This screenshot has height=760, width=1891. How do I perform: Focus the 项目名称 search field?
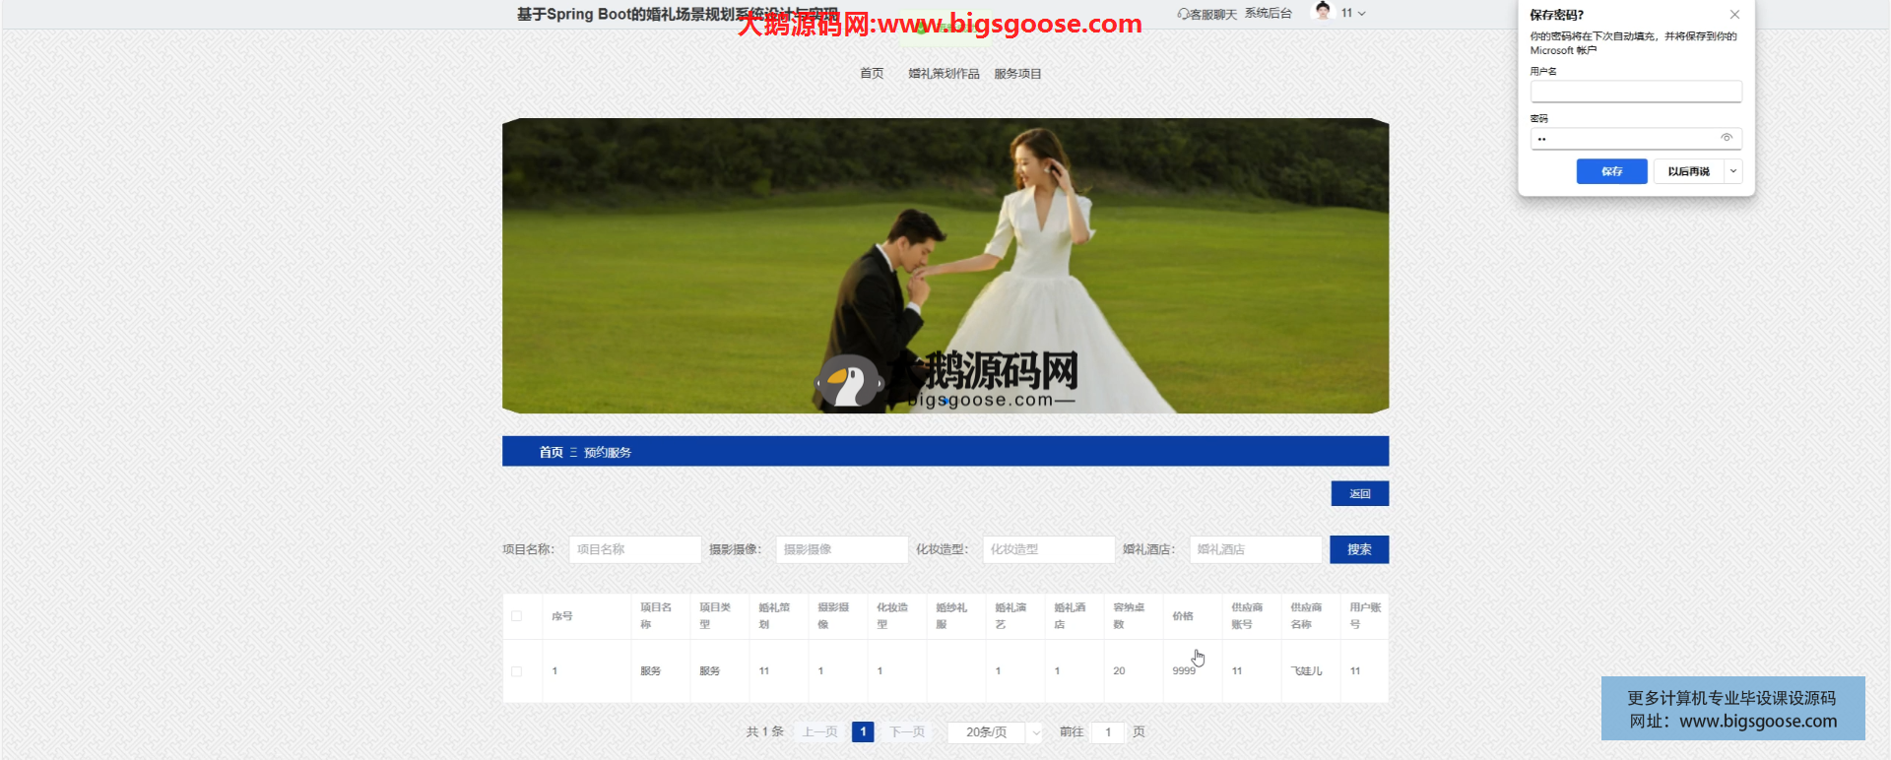[x=634, y=549]
